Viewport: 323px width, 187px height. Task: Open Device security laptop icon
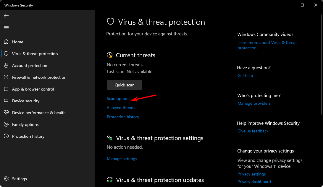(x=6, y=101)
